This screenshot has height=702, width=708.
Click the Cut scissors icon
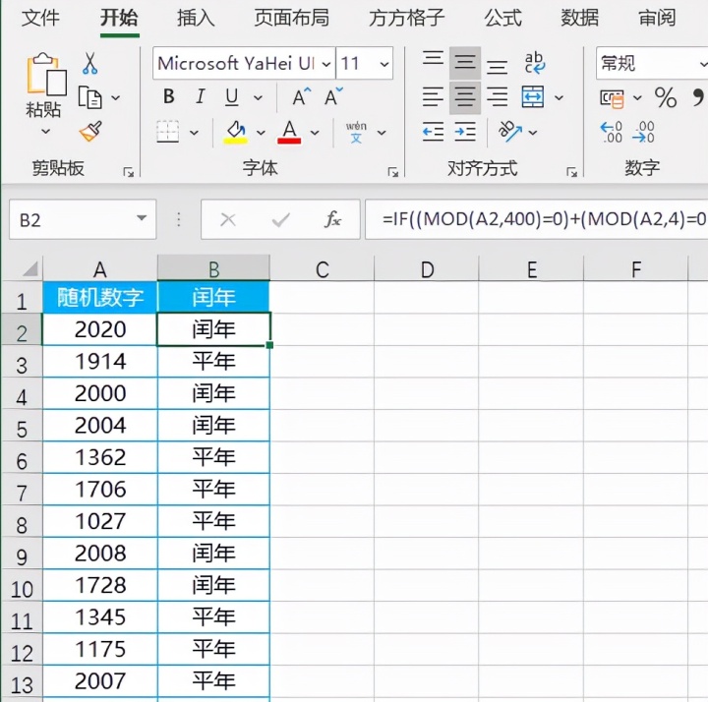pyautogui.click(x=89, y=63)
